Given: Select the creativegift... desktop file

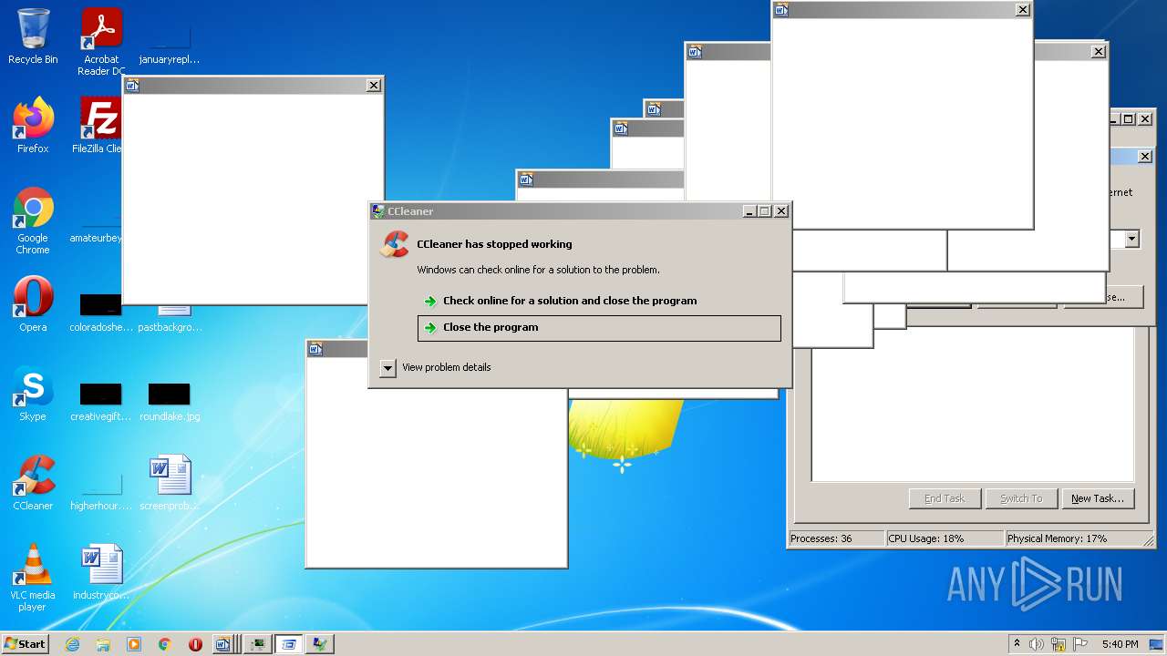Looking at the screenshot, I should (x=101, y=401).
